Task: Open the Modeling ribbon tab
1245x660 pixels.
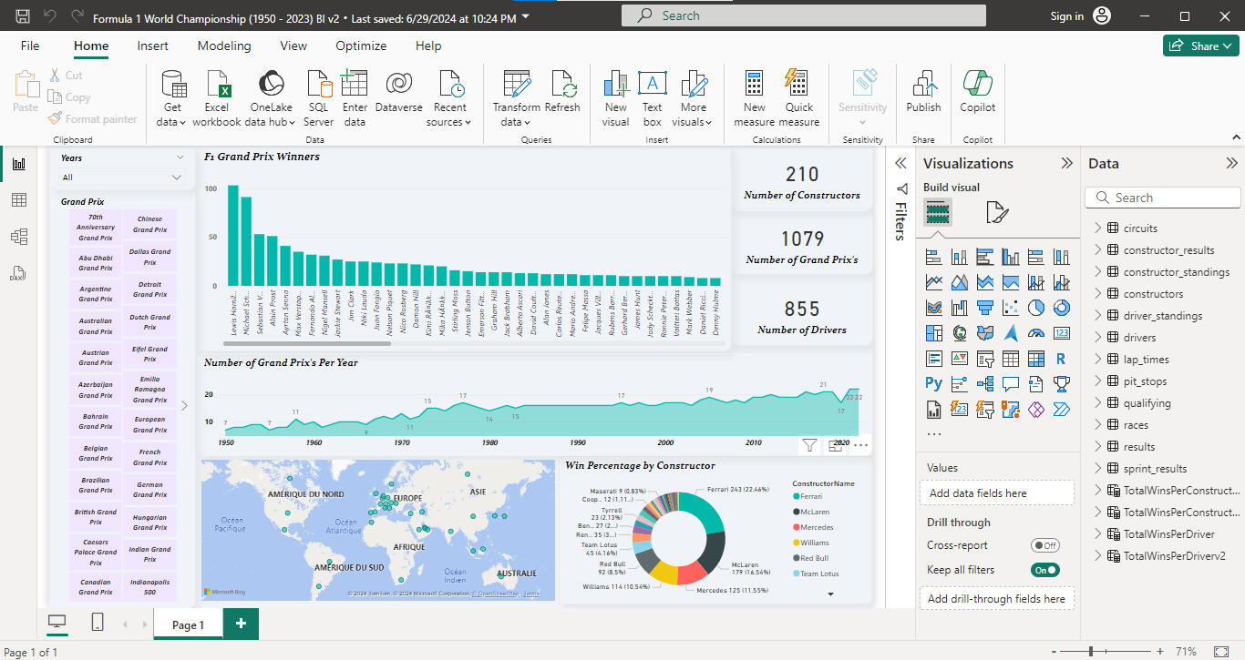Action: click(x=224, y=46)
